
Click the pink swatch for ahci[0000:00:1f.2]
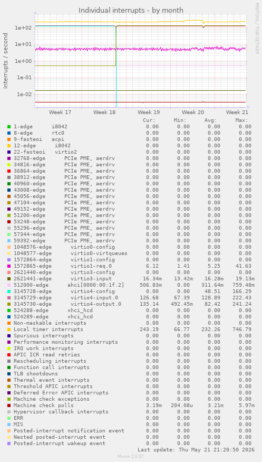9,285
